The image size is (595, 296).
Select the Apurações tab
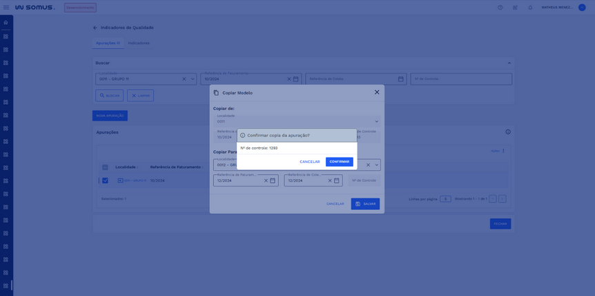pyautogui.click(x=107, y=43)
